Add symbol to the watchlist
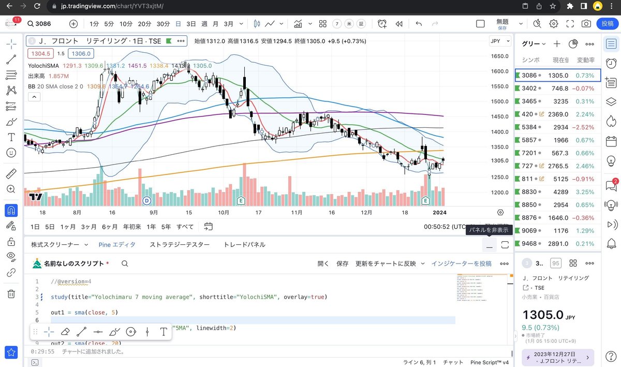The height and width of the screenshot is (367, 621). point(557,44)
